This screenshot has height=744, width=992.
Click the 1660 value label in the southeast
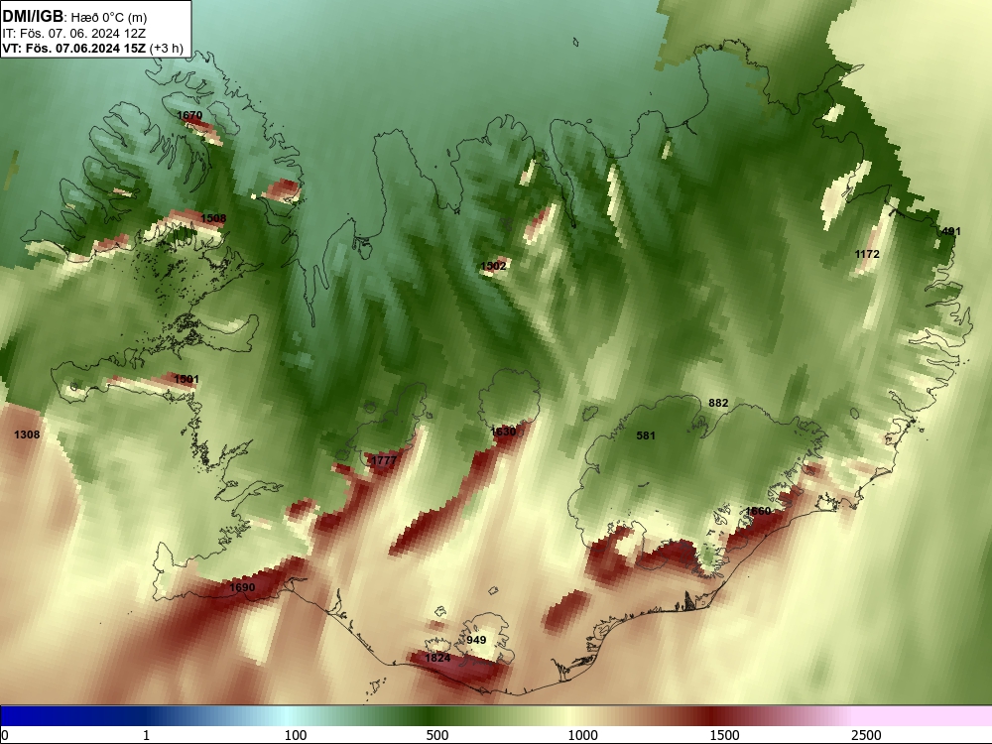point(758,511)
